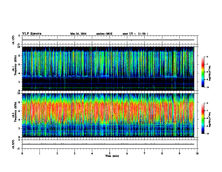Click inside the ch.2 spectrogram panel
The height and width of the screenshot is (172, 222).
pos(108,115)
